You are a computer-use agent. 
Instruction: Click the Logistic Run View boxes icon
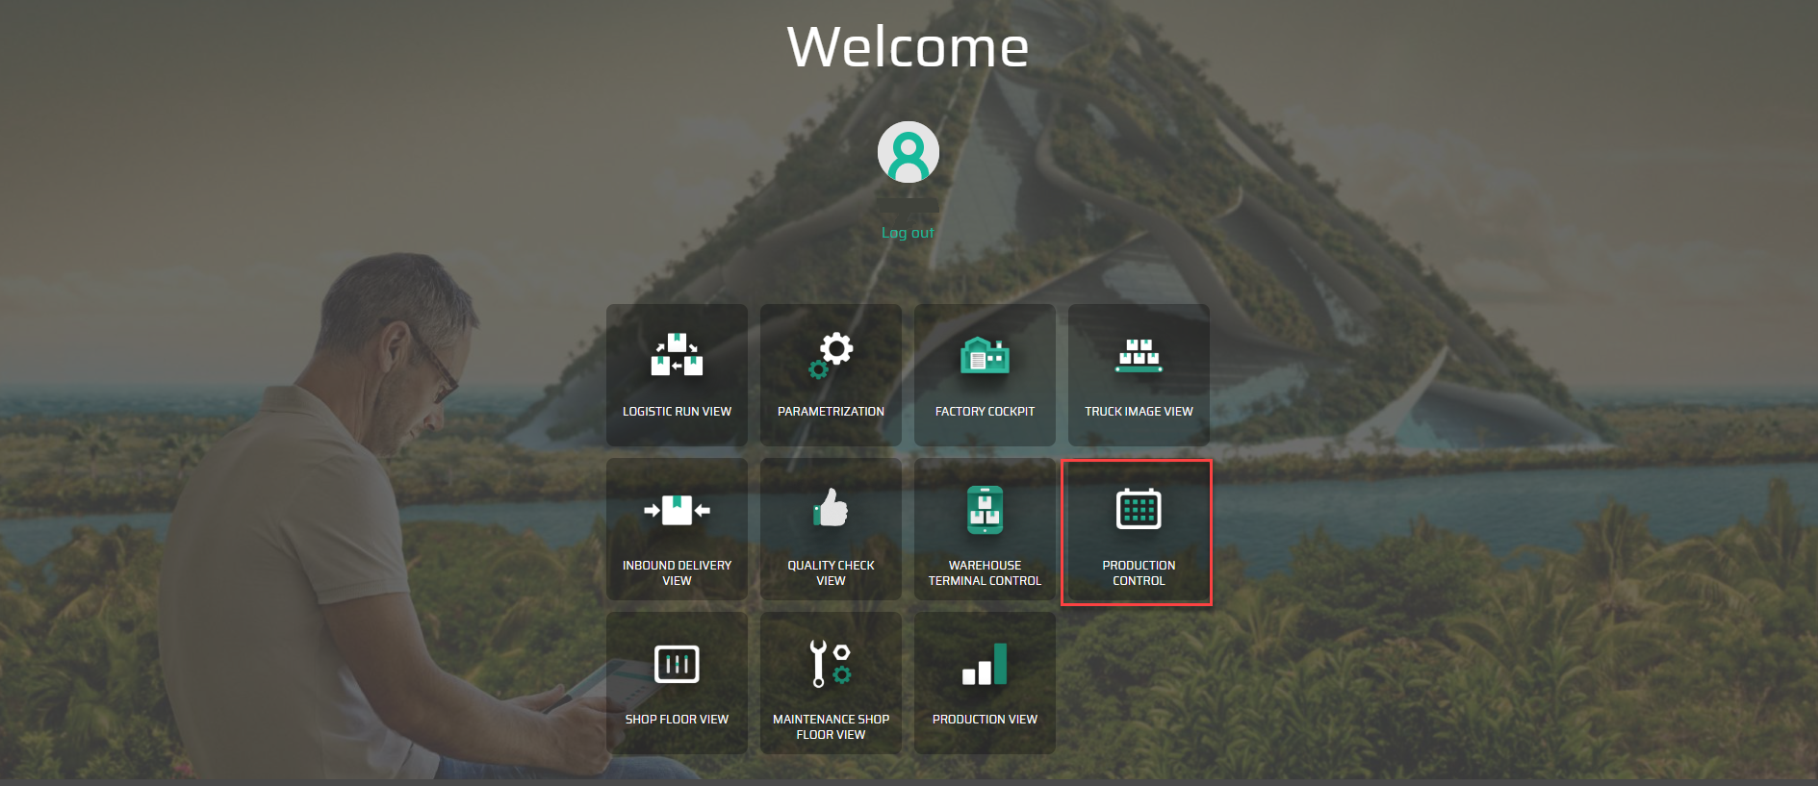coord(677,355)
